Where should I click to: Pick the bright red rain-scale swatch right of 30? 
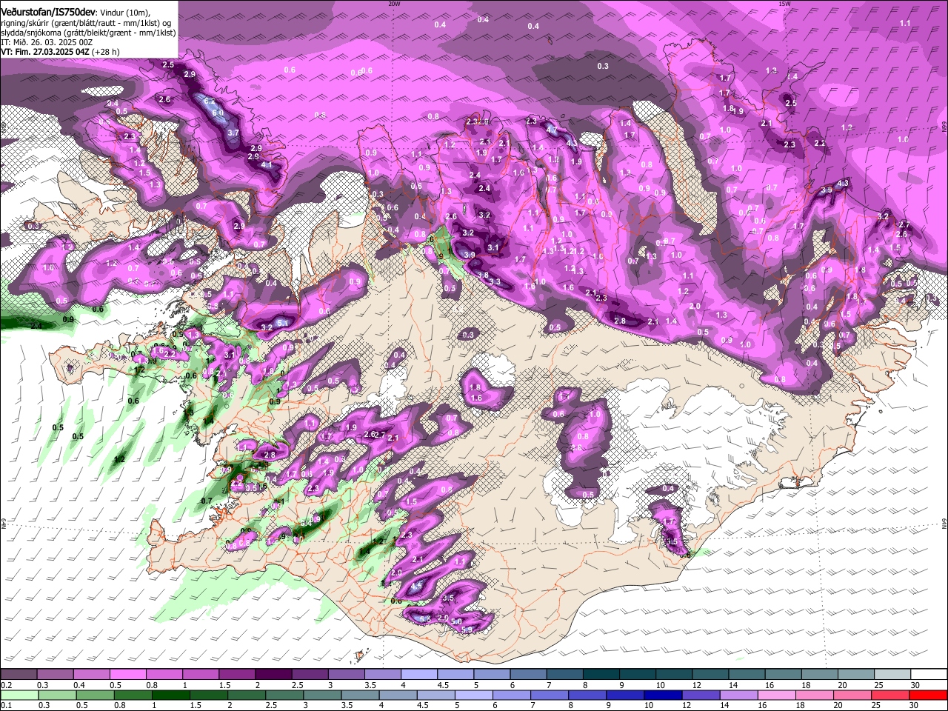928,695
